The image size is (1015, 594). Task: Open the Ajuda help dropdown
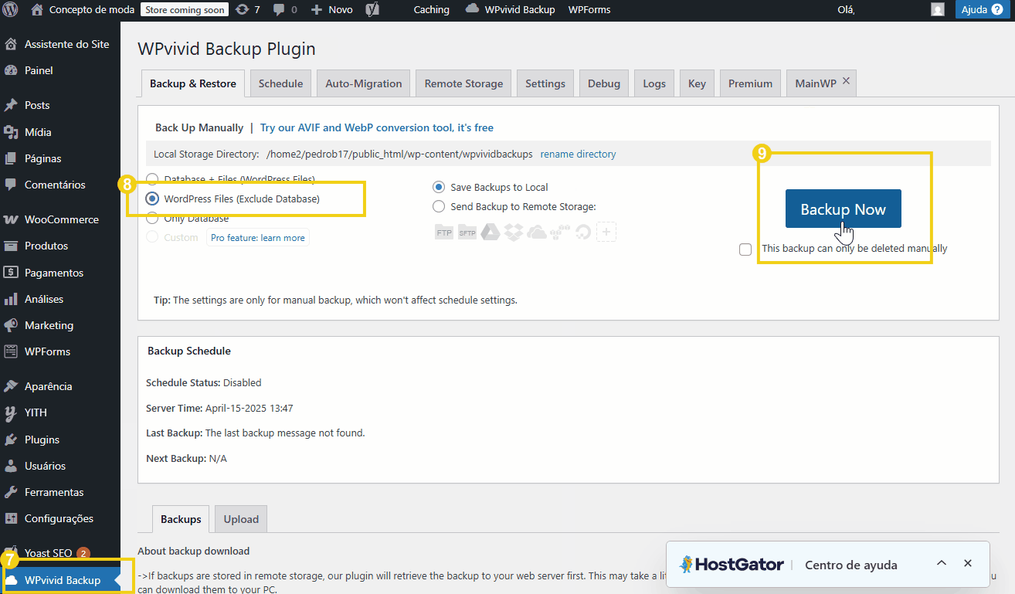point(982,9)
